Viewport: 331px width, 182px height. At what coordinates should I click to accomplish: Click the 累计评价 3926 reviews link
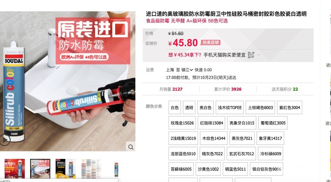[x=228, y=89]
